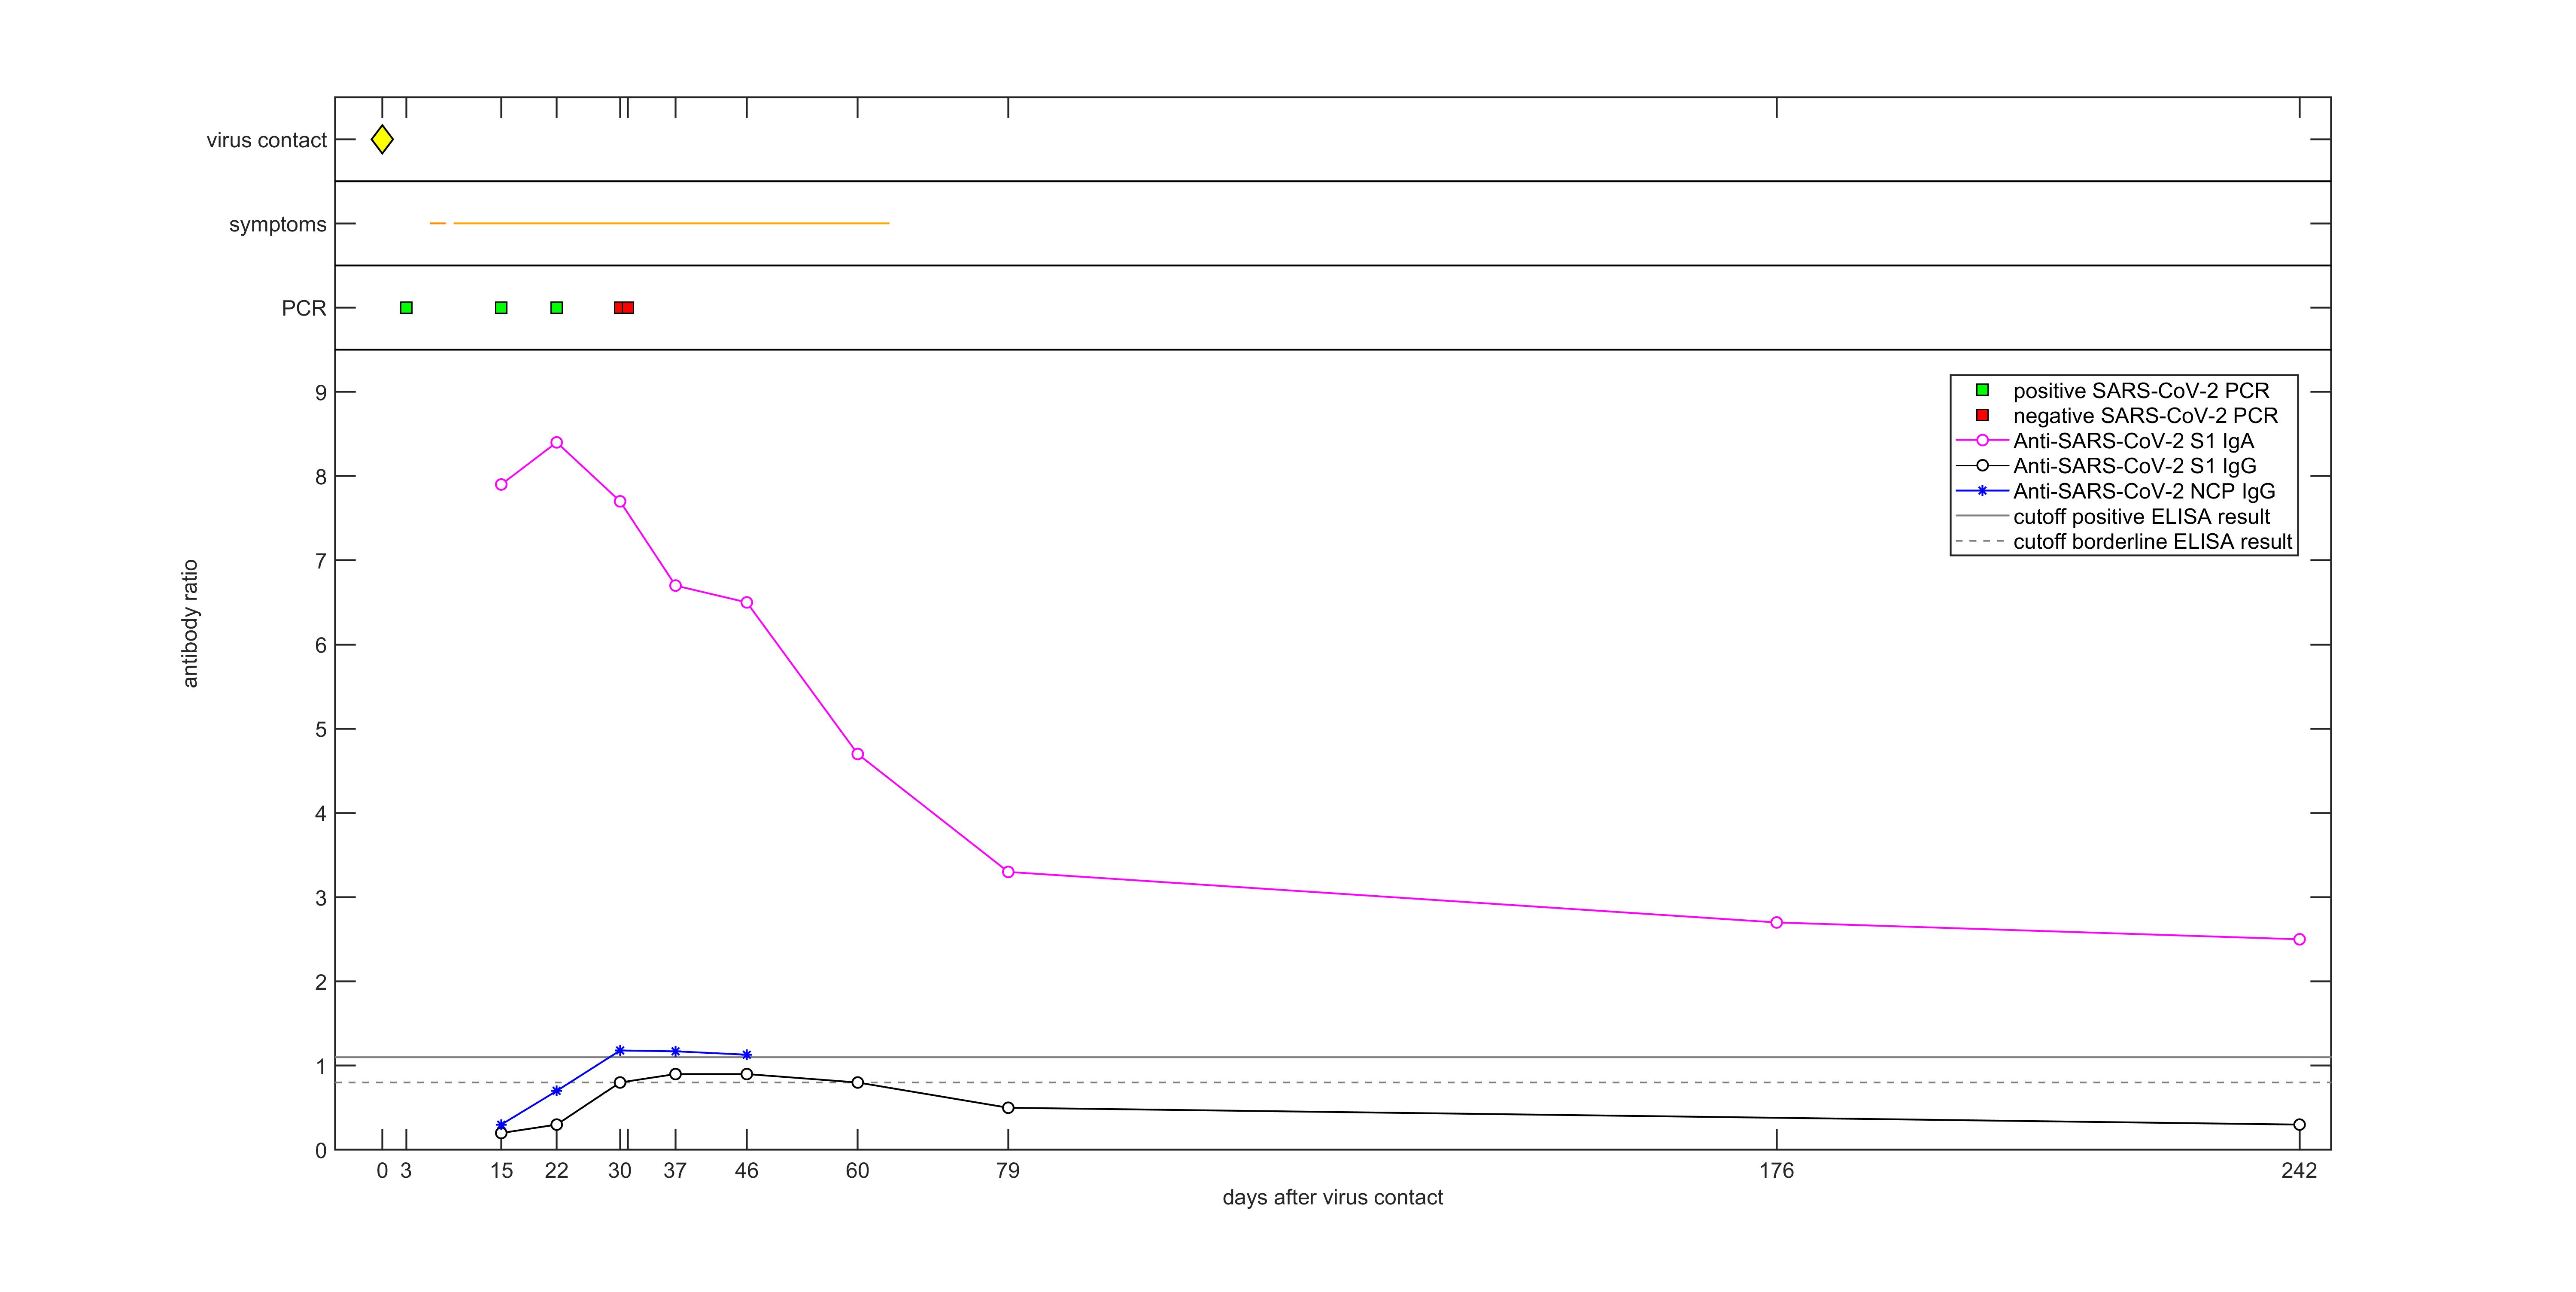Screen dimensions: 2576x1292
Task: Click the 'antibody ratio' y-axis label
Action: (x=190, y=624)
